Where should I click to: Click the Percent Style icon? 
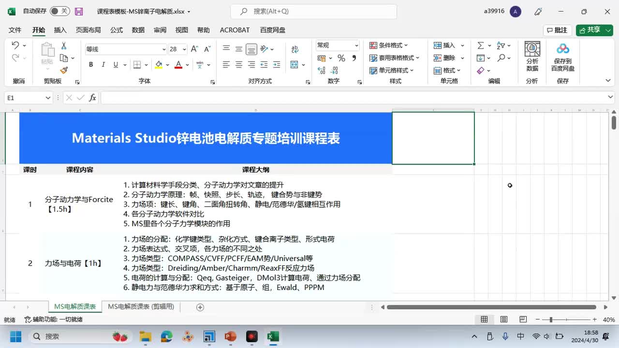tap(341, 58)
